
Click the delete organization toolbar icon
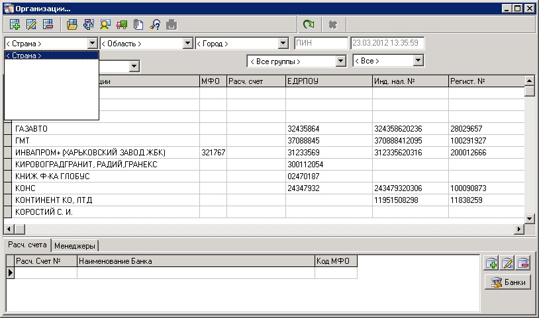click(48, 24)
